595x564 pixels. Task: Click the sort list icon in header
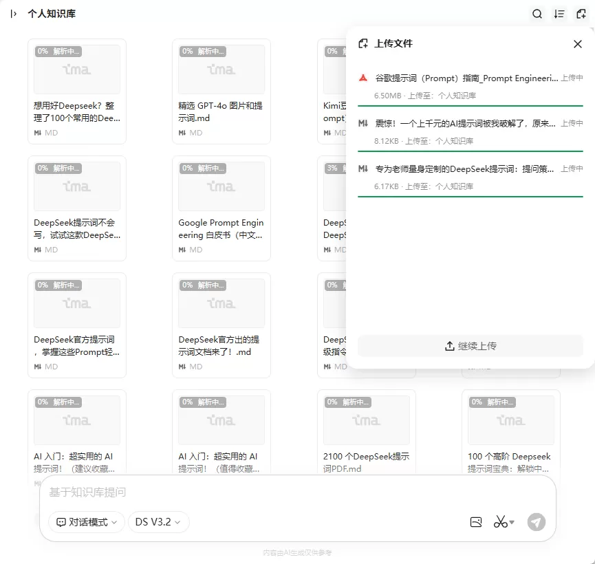click(559, 14)
